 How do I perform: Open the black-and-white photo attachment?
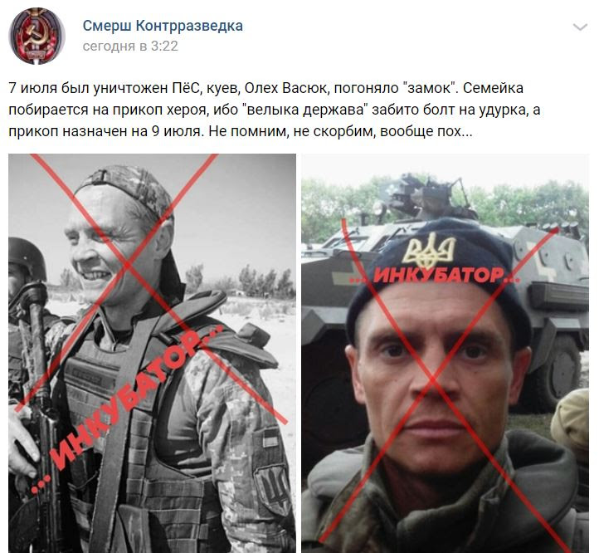tap(152, 353)
